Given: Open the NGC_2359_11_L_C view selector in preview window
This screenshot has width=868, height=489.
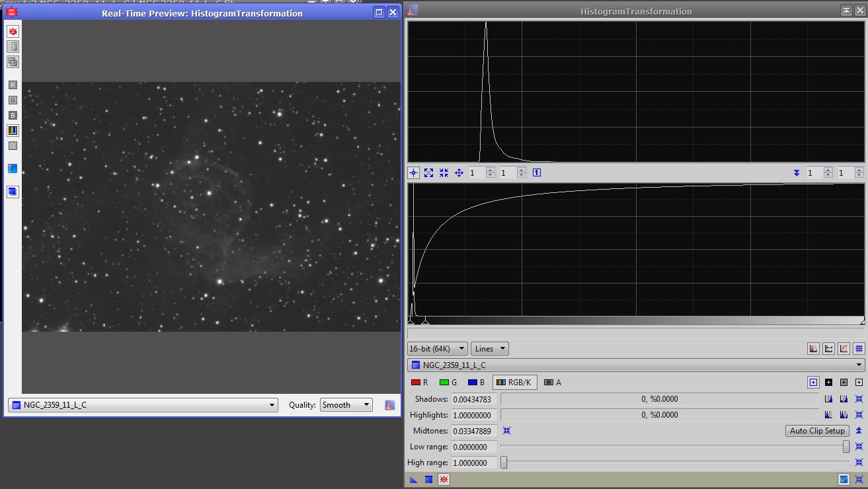Looking at the screenshot, I should pos(143,405).
